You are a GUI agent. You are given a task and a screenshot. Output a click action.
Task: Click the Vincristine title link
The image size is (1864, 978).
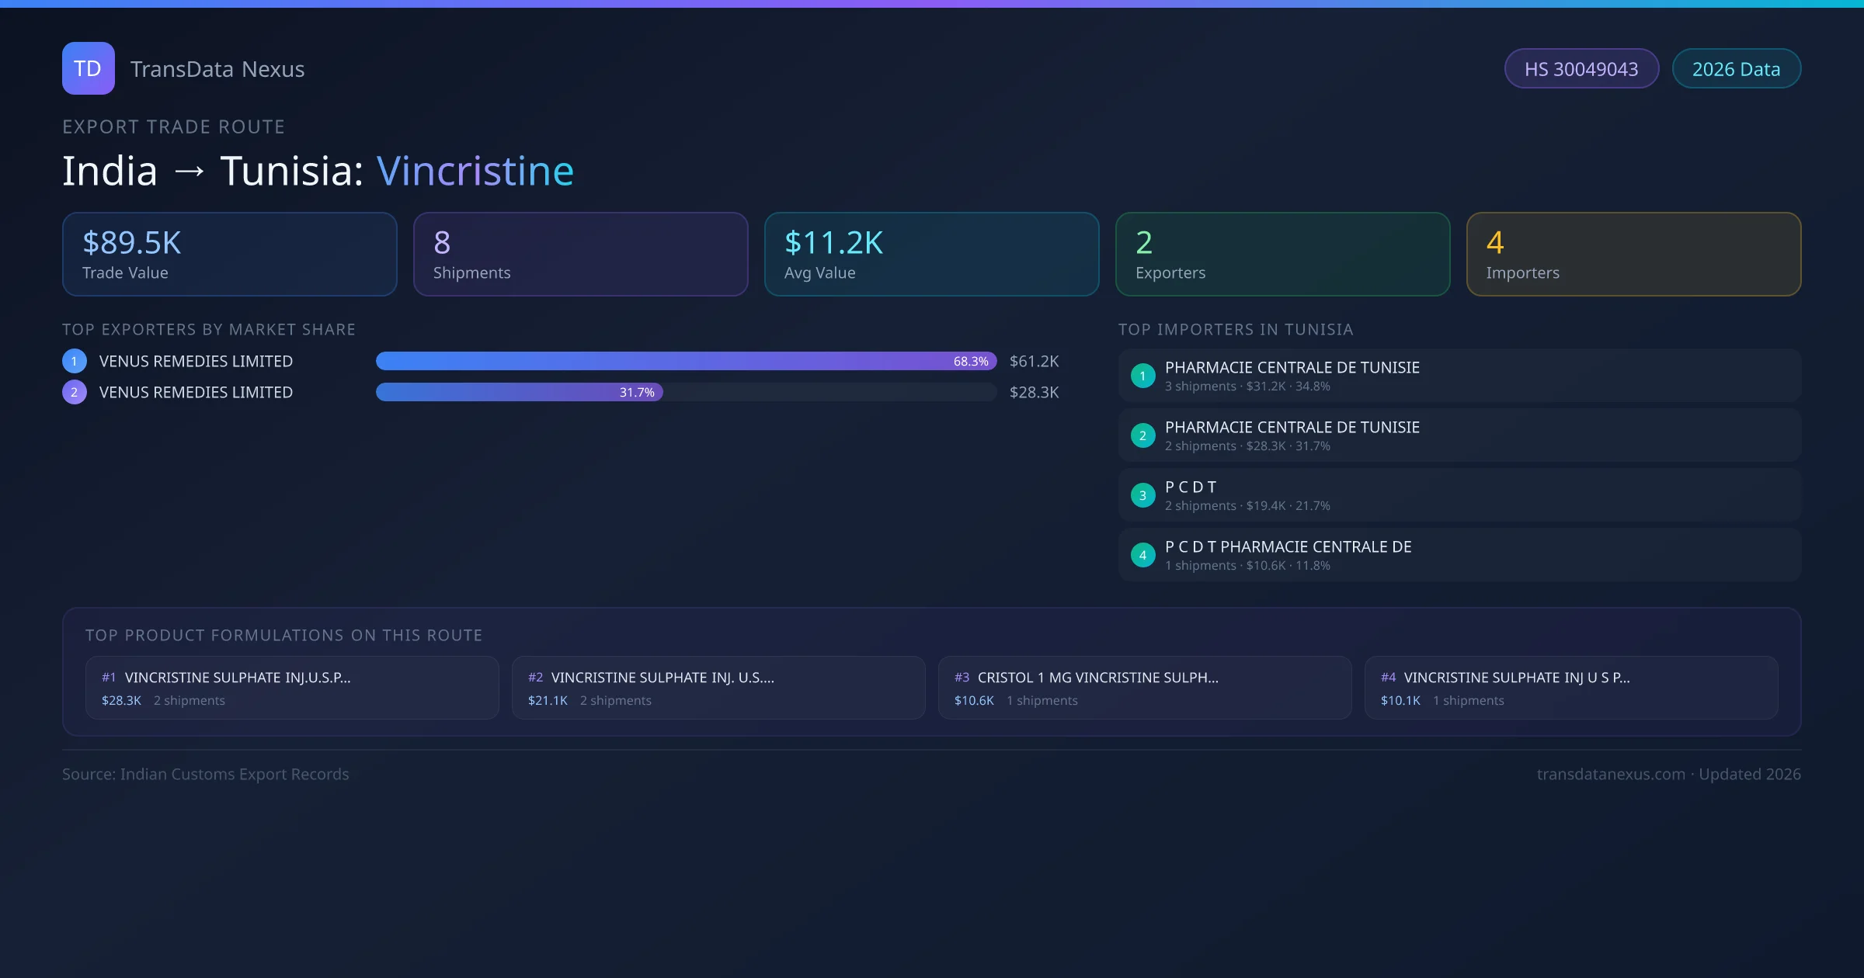point(475,171)
